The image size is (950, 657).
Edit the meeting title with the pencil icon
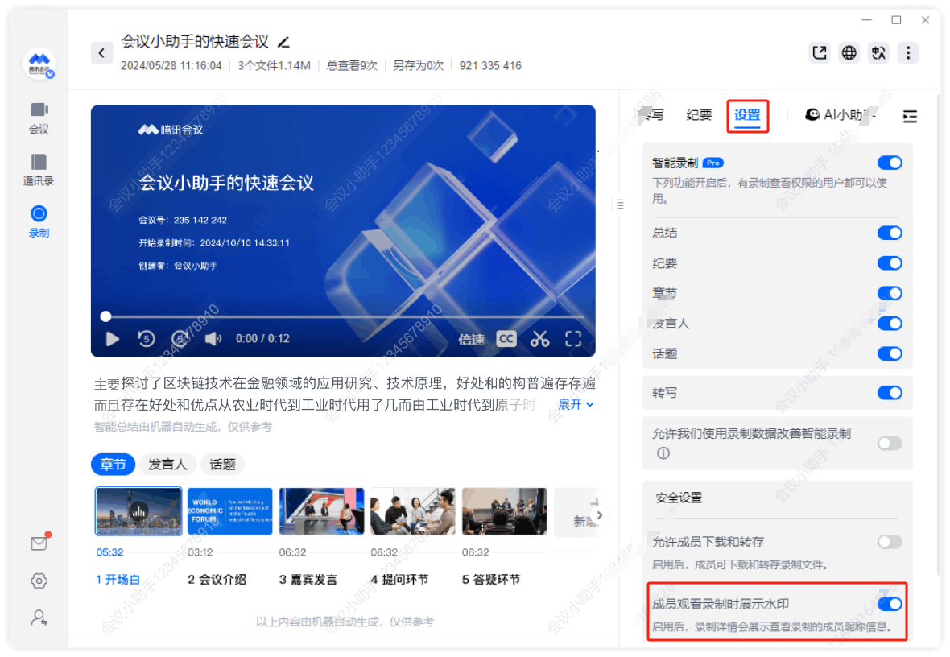(283, 42)
